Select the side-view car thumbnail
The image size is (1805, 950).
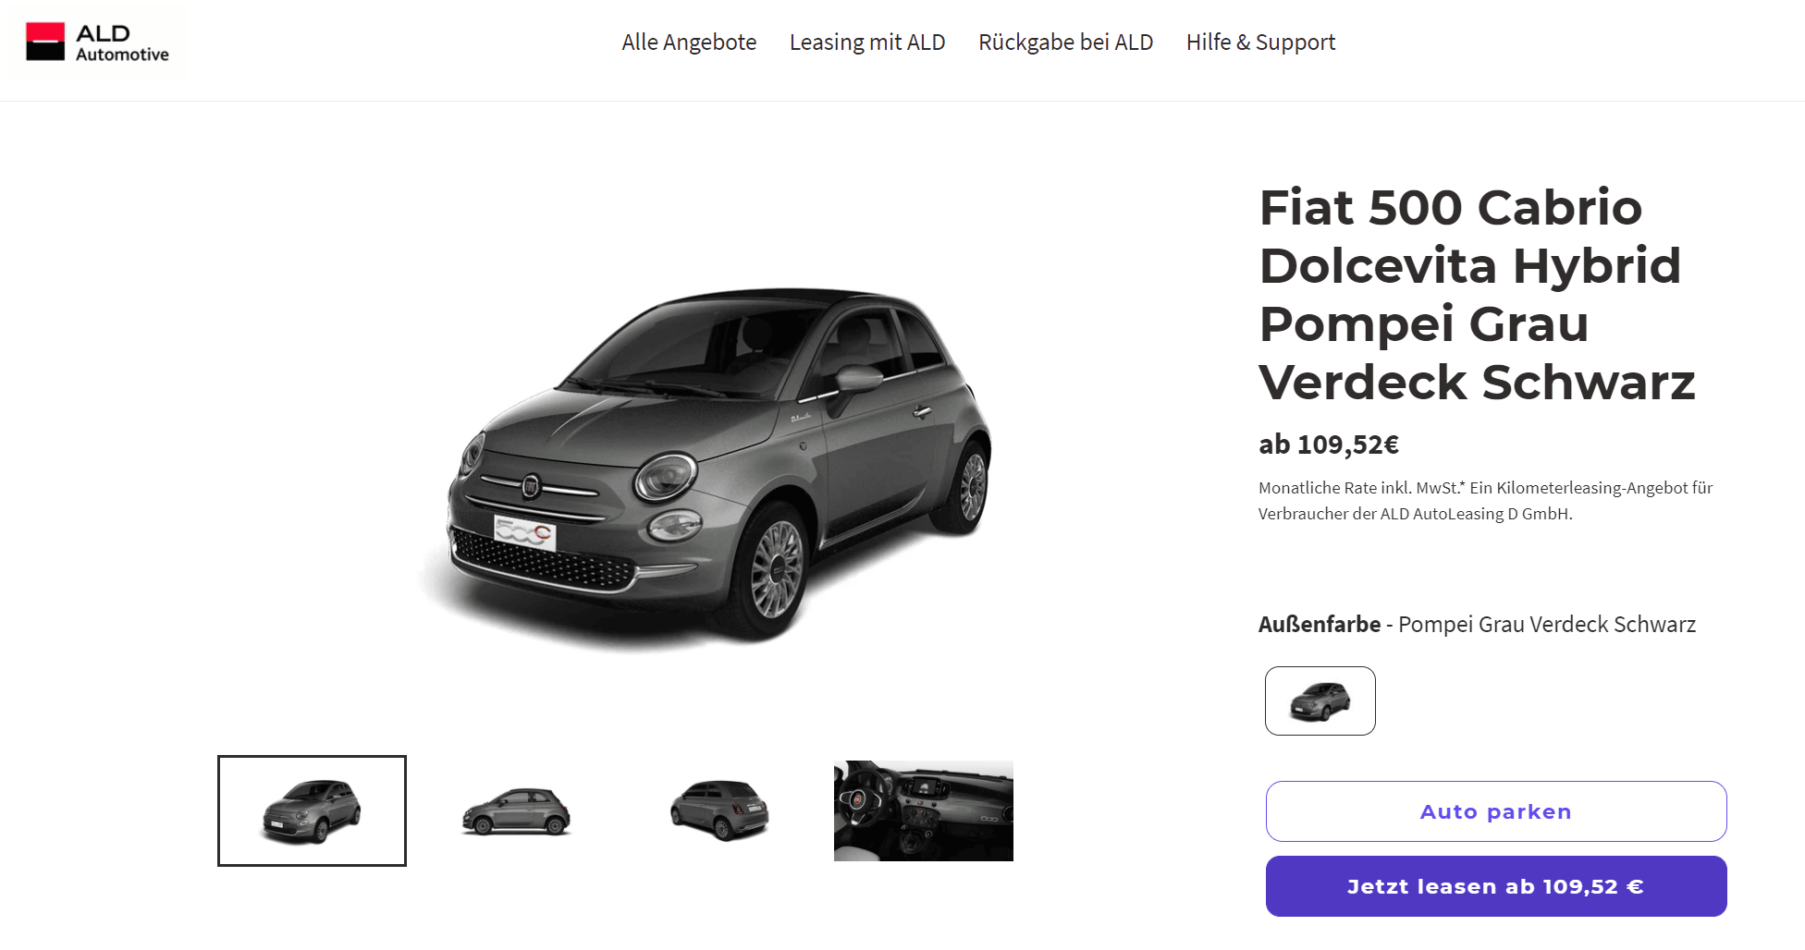pyautogui.click(x=516, y=810)
